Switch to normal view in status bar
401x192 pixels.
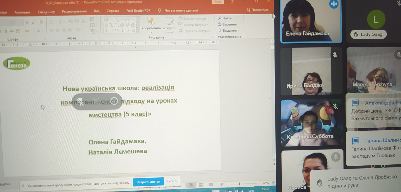click(x=191, y=185)
